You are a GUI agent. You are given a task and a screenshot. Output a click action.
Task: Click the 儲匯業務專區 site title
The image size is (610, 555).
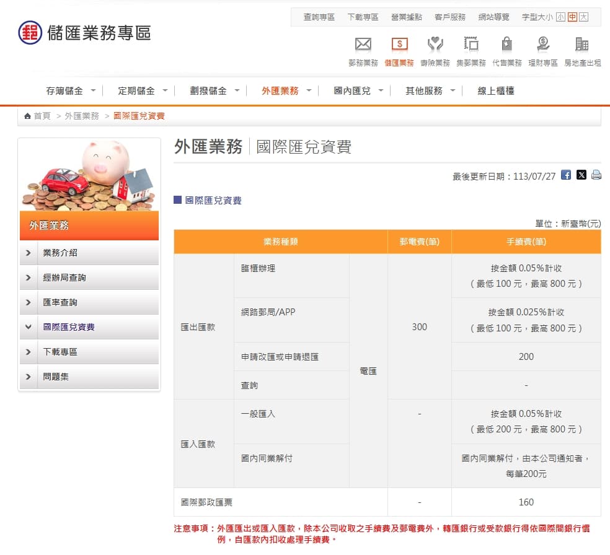click(x=99, y=33)
